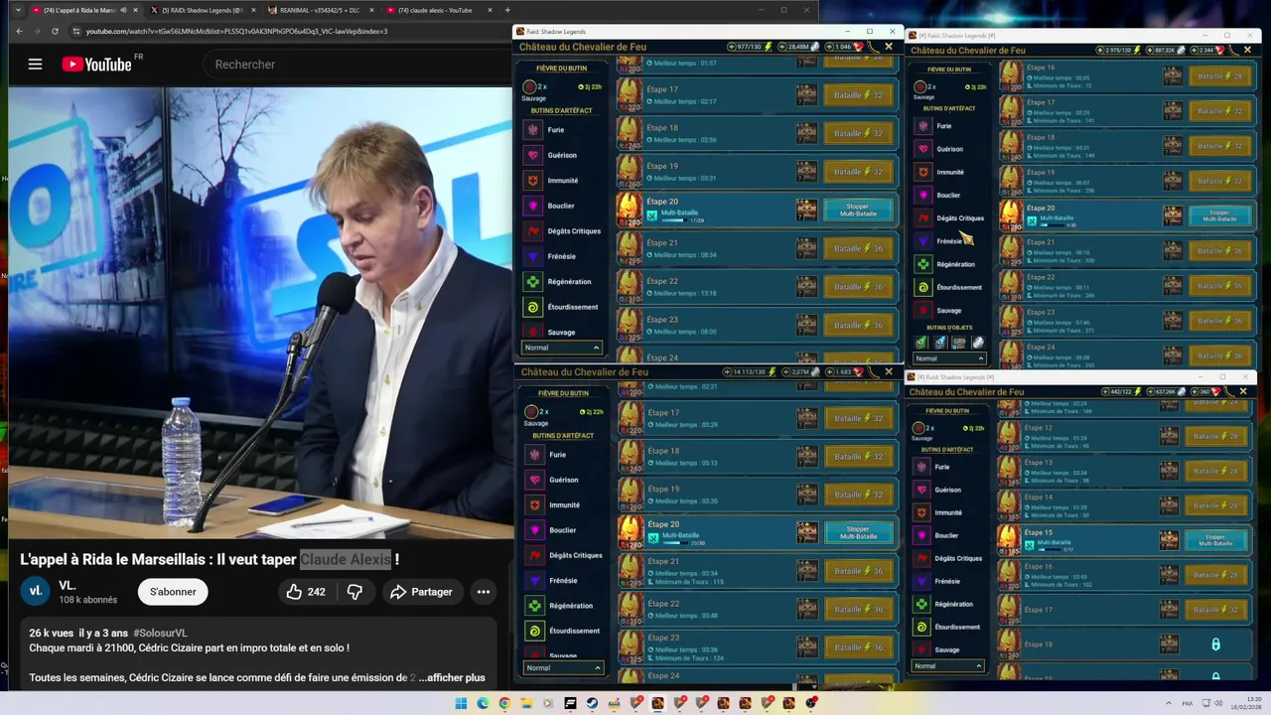Open Edge from the taskbar

click(x=483, y=703)
